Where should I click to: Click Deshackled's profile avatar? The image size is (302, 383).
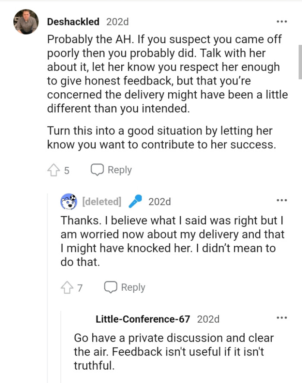tap(25, 21)
